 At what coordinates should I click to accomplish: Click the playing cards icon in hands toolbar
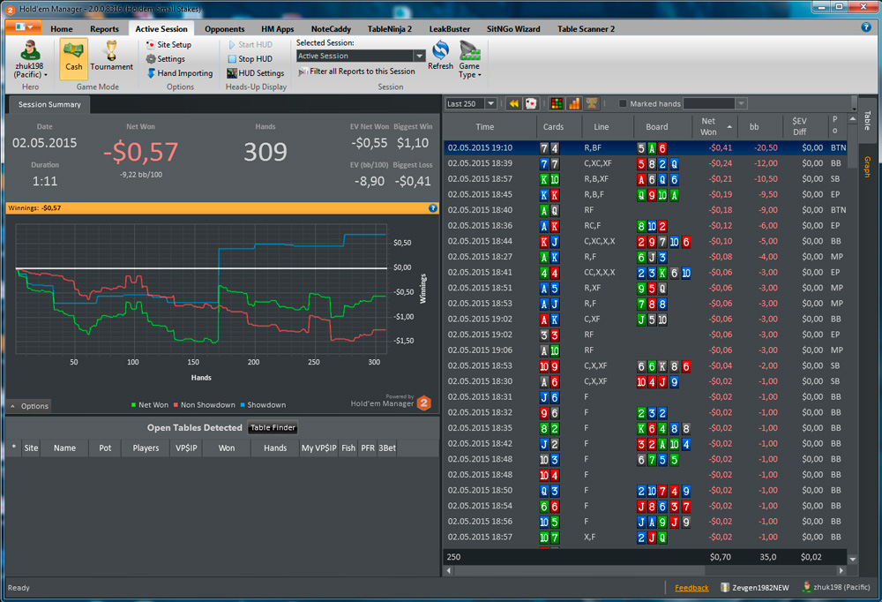pyautogui.click(x=530, y=103)
